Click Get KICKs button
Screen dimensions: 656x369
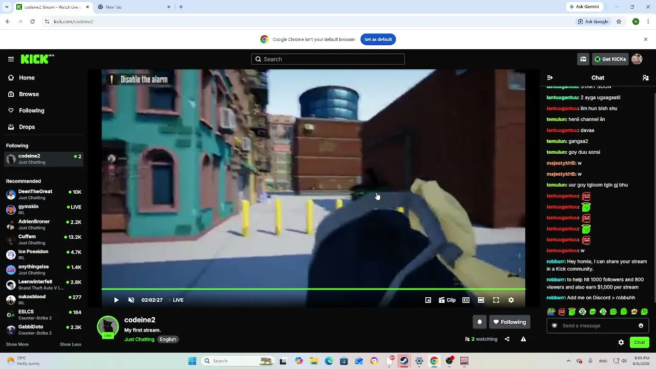point(610,59)
